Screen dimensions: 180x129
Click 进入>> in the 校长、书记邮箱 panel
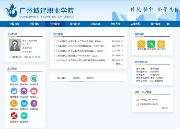[x=165, y=108]
